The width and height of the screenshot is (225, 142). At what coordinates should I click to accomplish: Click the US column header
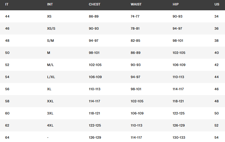(x=216, y=5)
